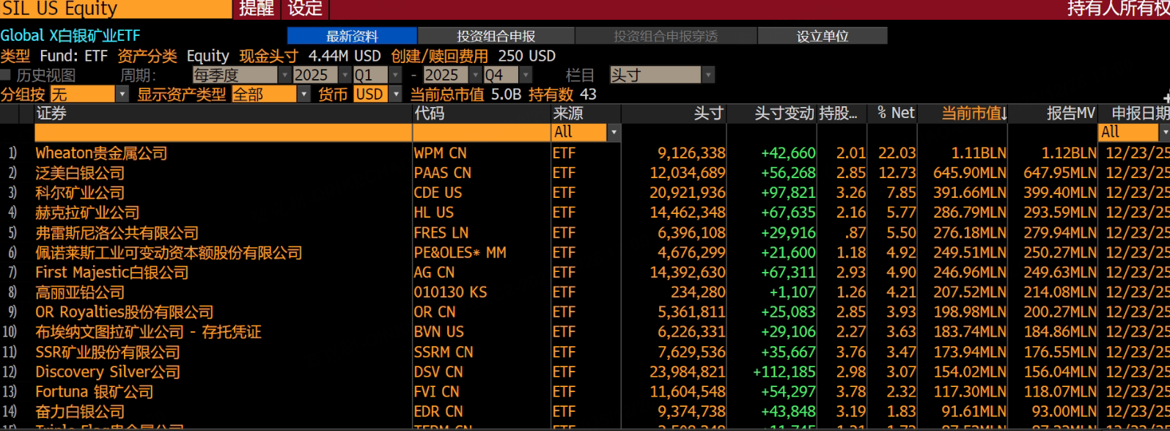This screenshot has width=1170, height=431.
Task: Select the 泛美白银公司 row
Action: [x=585, y=173]
